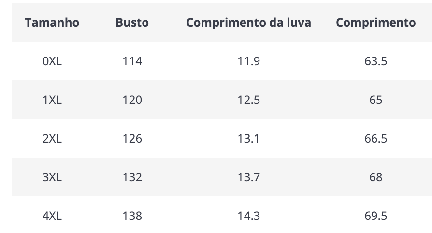Click the bust value 120
This screenshot has width=432, height=233.
click(x=132, y=100)
